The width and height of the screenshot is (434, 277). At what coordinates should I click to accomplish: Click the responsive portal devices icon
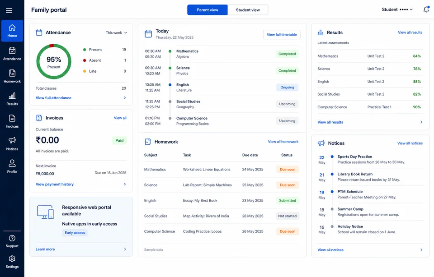(45, 212)
